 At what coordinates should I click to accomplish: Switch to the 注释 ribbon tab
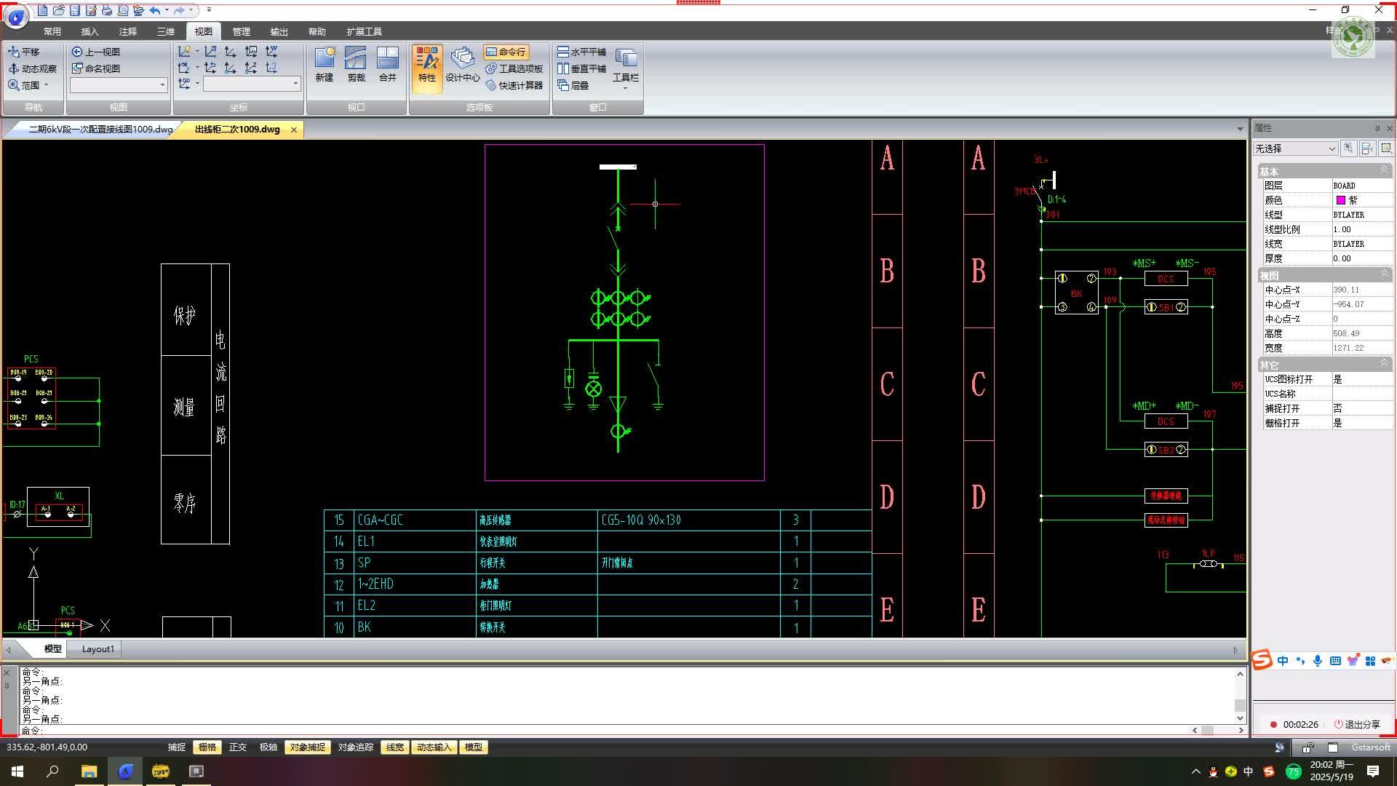click(x=128, y=31)
